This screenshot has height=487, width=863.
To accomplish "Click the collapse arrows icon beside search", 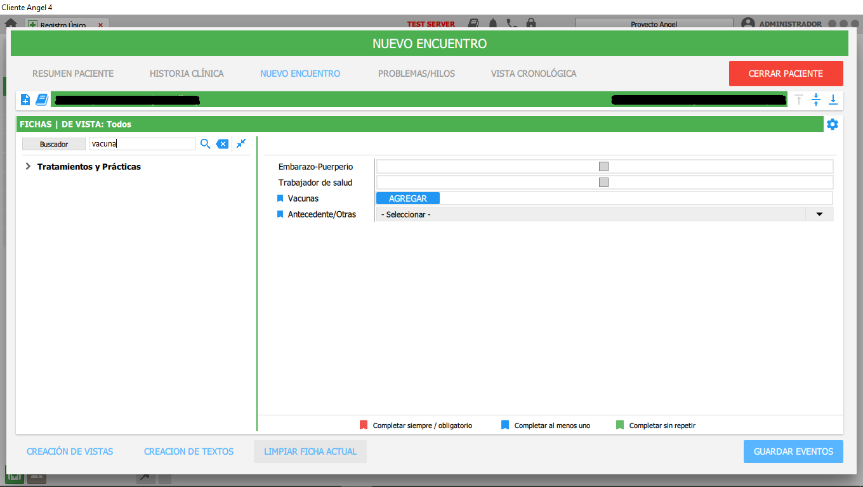I will (241, 144).
